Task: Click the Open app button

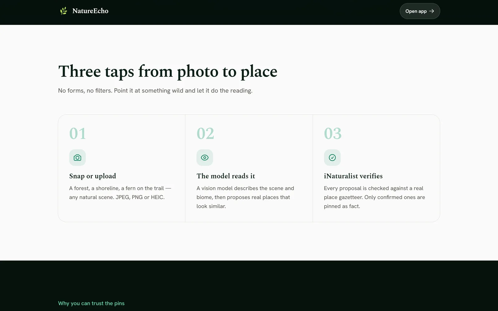Action: (420, 11)
